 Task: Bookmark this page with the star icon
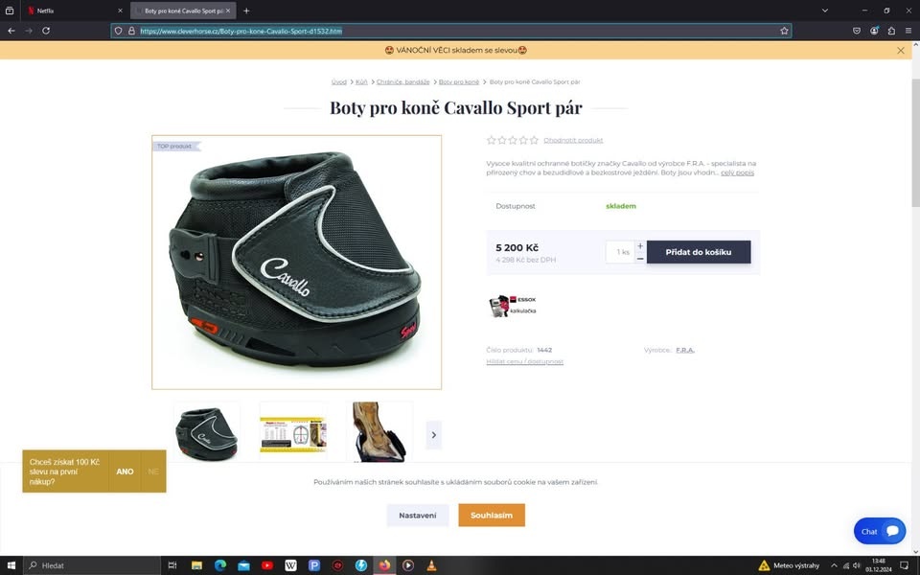[784, 31]
